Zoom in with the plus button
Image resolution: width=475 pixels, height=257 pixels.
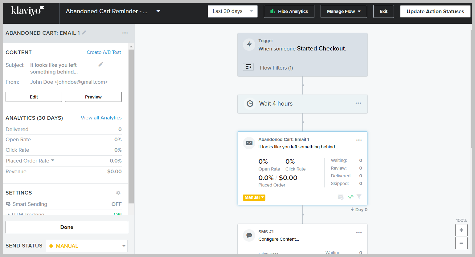[461, 230]
